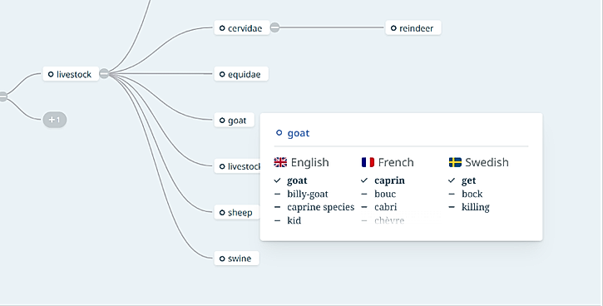
Task: Click the billy-goat alternative label
Action: (308, 194)
